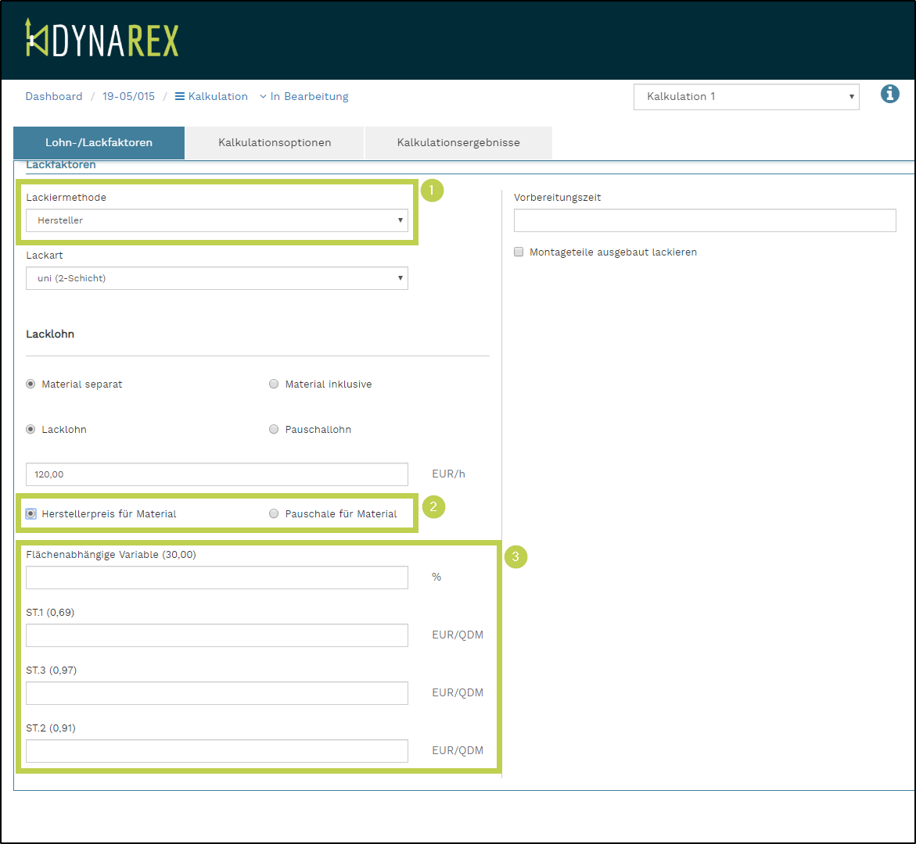Click the info icon at top right
916x844 pixels.
coord(889,95)
